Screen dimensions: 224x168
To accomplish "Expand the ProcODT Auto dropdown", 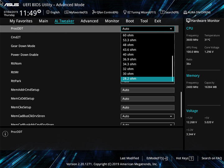I will [x=147, y=29].
